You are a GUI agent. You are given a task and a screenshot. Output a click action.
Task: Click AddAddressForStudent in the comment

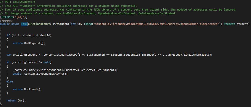79,14
